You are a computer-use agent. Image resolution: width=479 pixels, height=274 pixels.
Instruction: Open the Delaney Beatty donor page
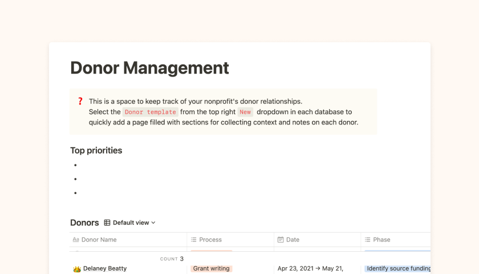tap(105, 268)
